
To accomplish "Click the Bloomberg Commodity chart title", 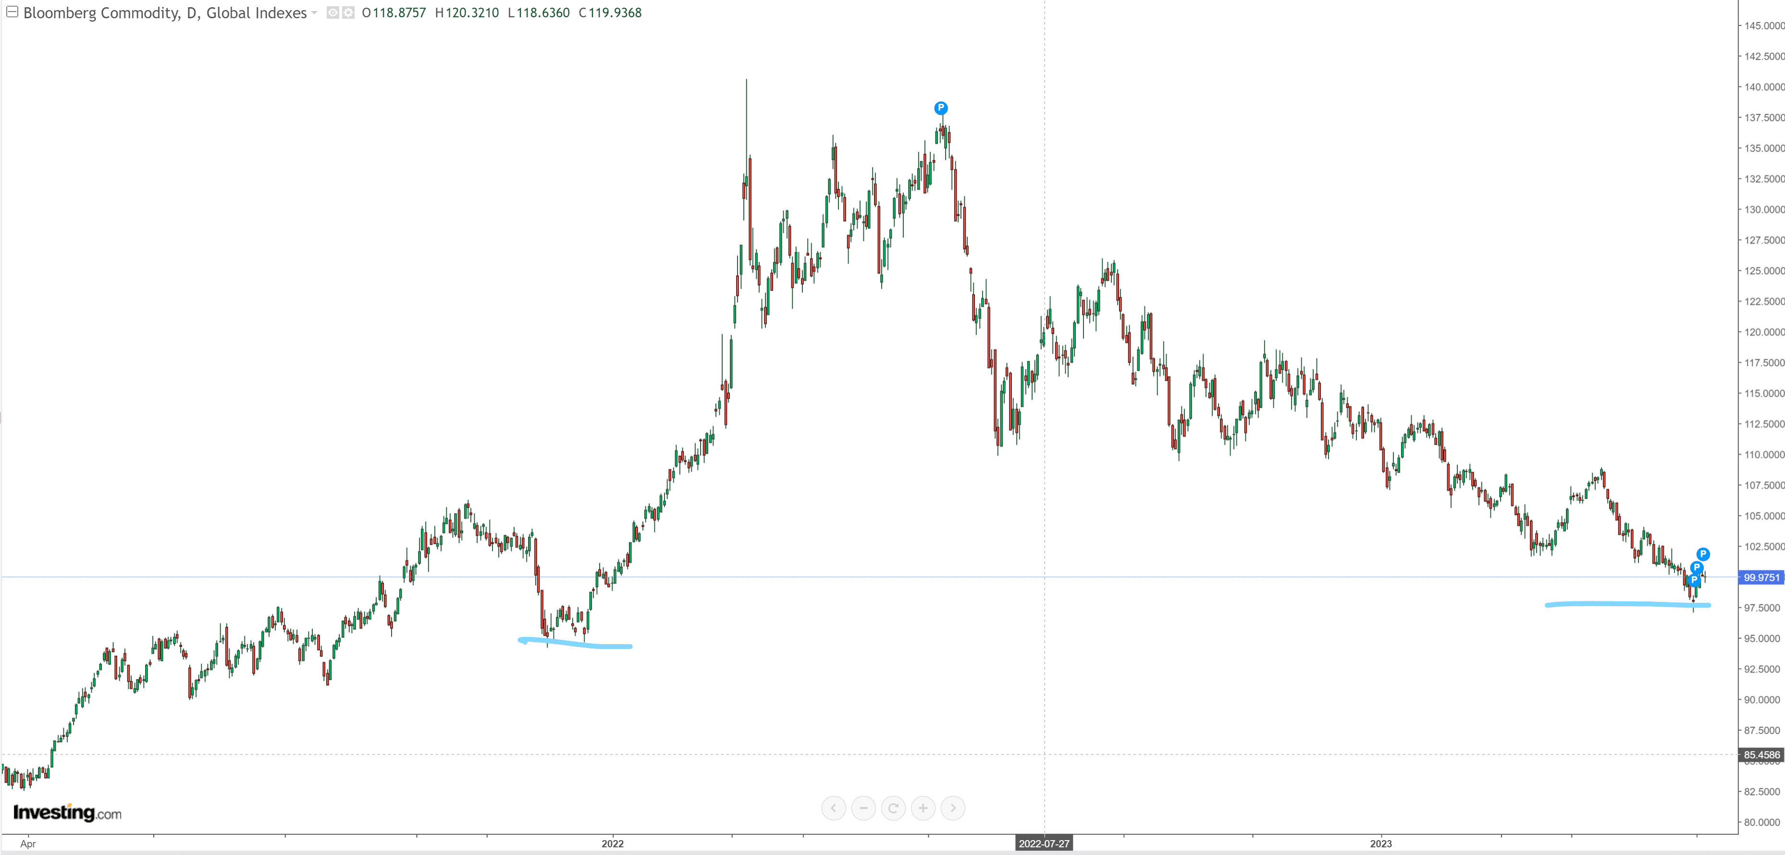I will [x=165, y=12].
